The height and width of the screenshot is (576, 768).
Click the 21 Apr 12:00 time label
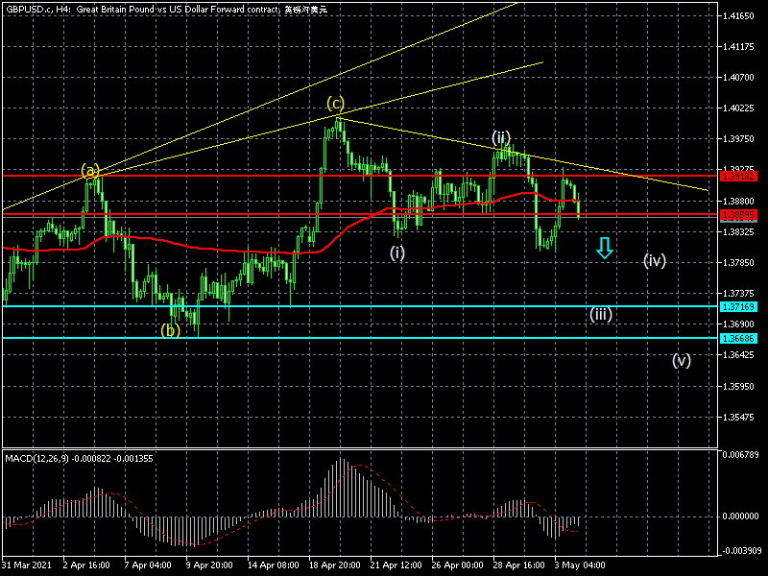pos(396,565)
